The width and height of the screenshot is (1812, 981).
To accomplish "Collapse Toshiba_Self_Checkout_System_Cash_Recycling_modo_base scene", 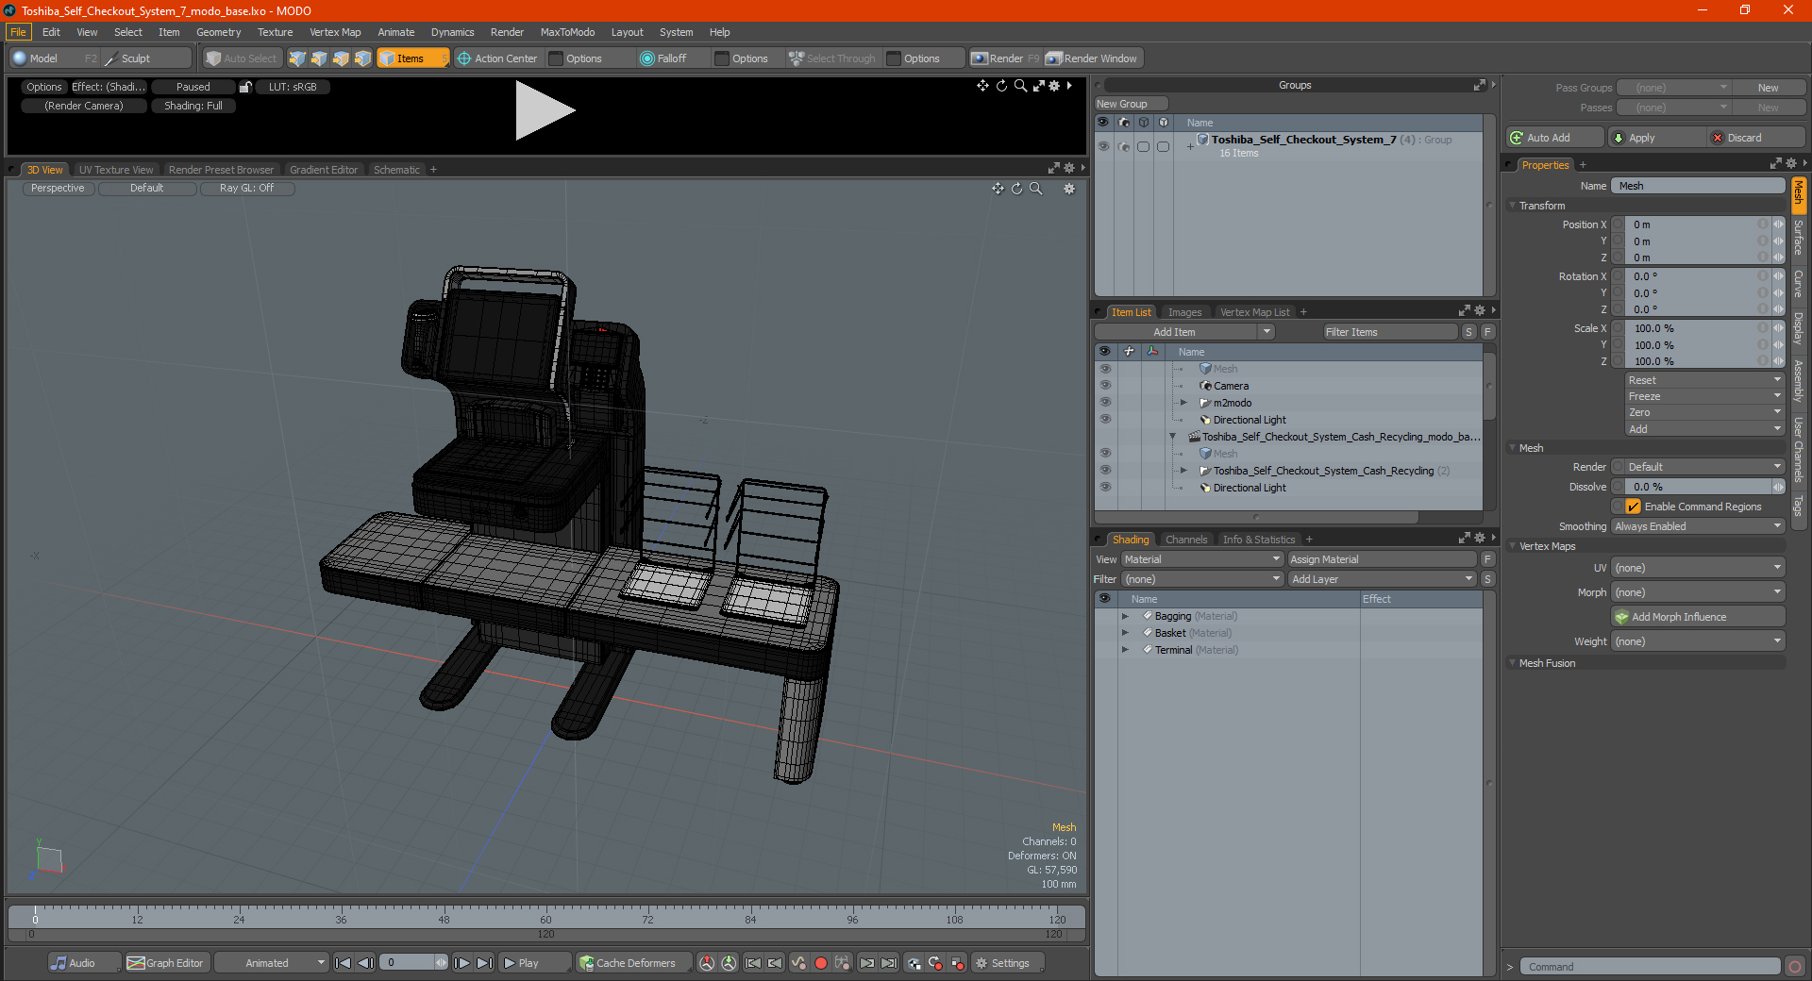I will pyautogui.click(x=1173, y=437).
